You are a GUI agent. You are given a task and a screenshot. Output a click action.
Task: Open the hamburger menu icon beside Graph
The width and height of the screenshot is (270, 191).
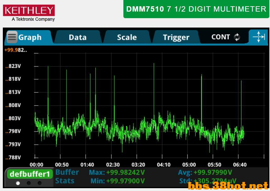(x=12, y=37)
